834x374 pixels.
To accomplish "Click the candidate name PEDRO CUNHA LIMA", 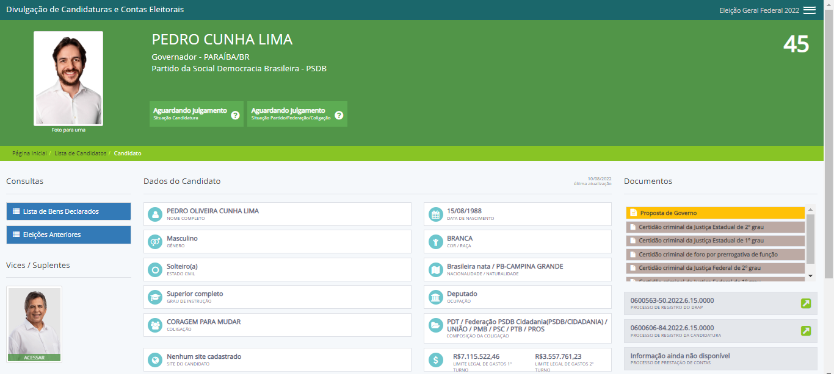I will pyautogui.click(x=222, y=40).
